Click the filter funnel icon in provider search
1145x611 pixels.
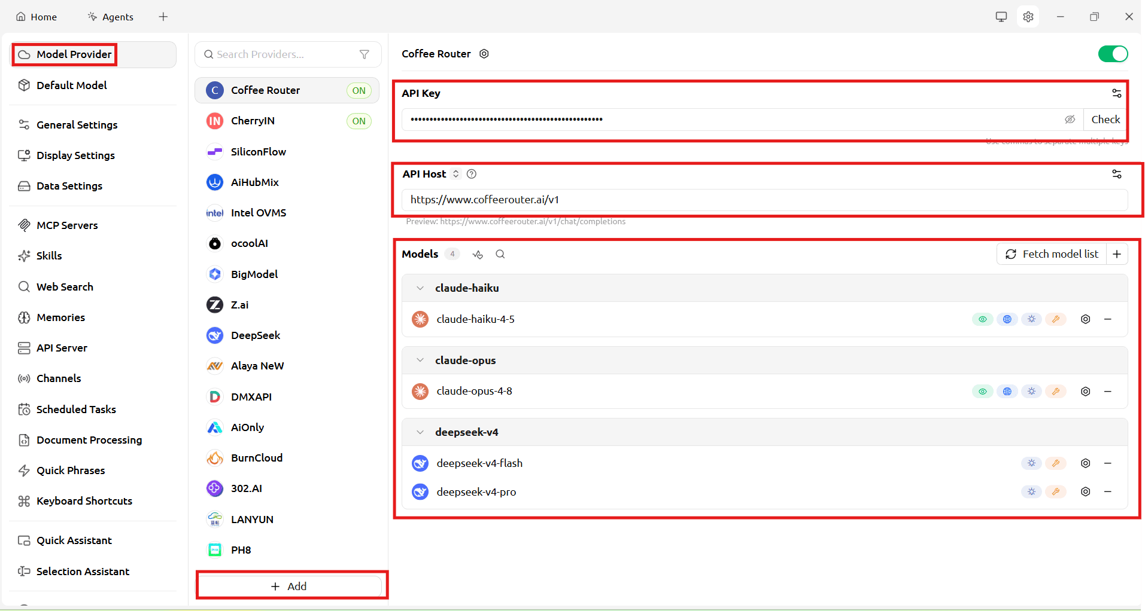(365, 54)
